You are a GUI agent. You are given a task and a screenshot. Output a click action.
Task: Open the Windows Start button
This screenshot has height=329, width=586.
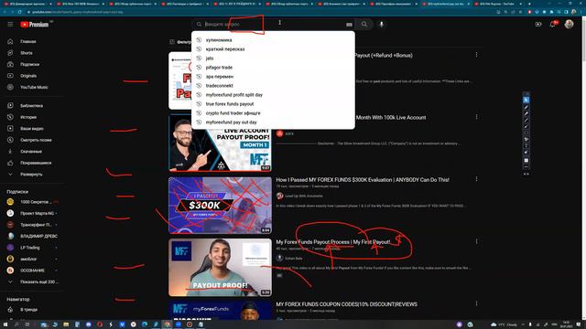[5, 324]
